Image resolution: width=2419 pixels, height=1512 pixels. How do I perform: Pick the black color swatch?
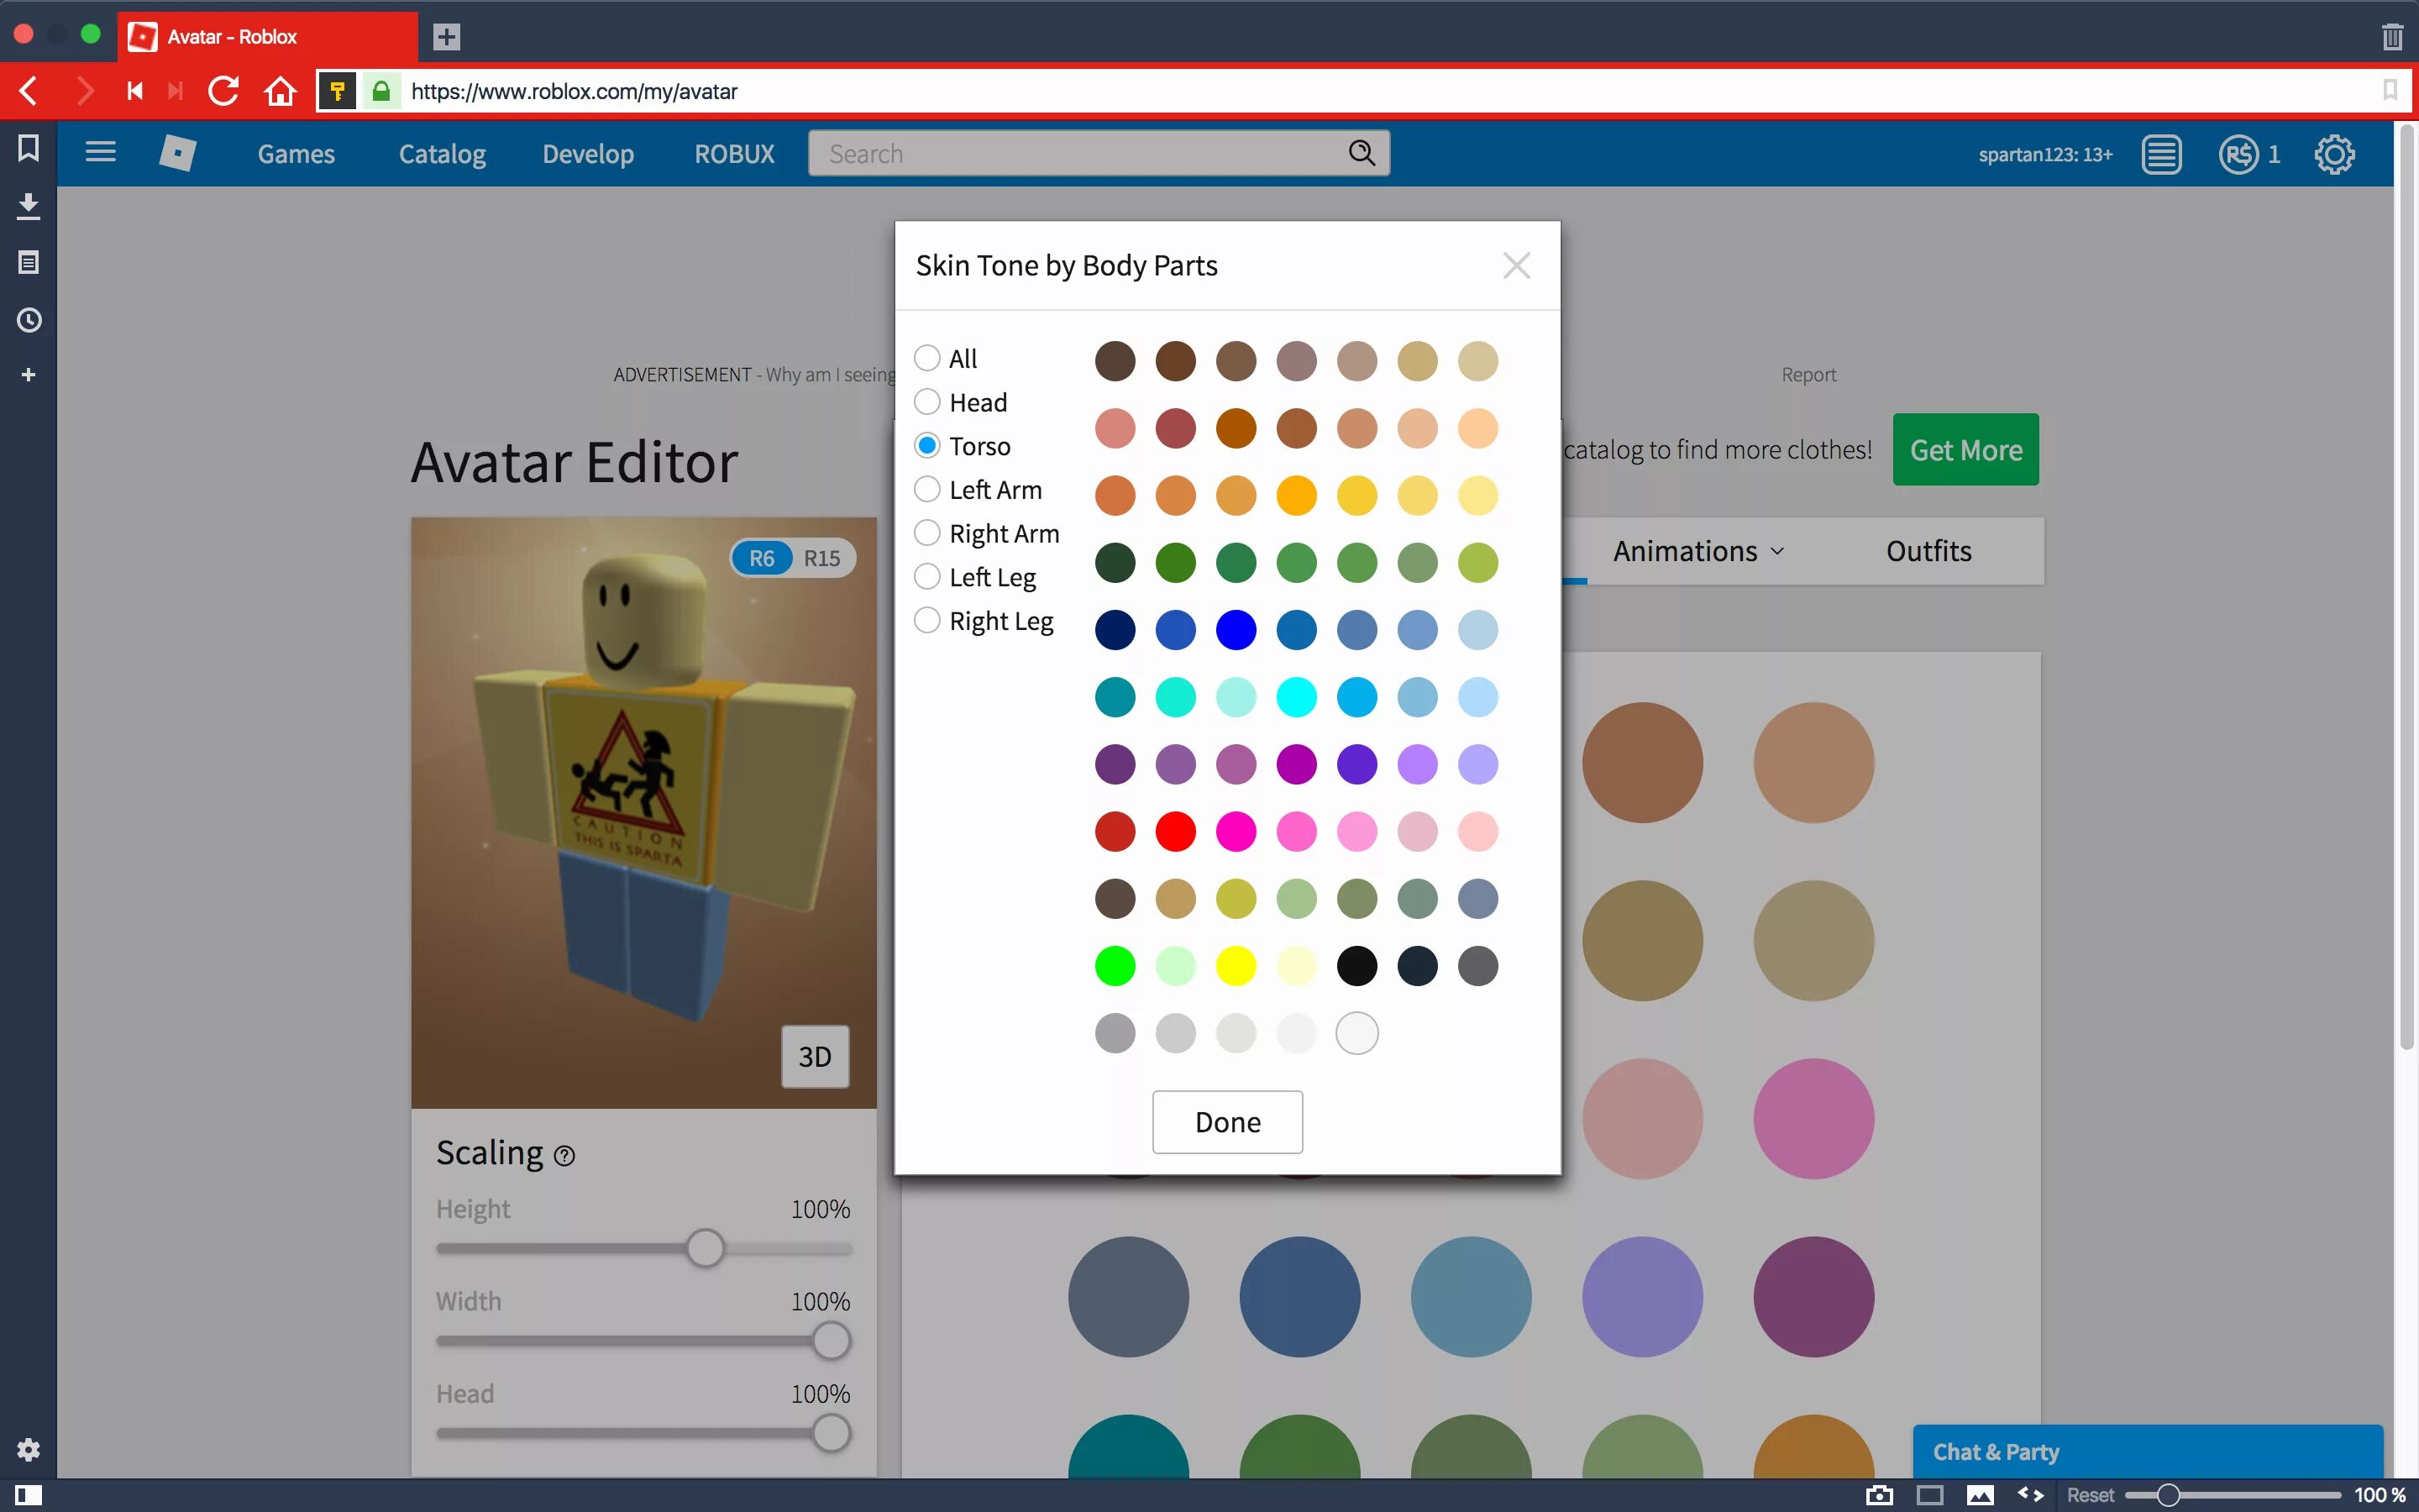pos(1356,966)
